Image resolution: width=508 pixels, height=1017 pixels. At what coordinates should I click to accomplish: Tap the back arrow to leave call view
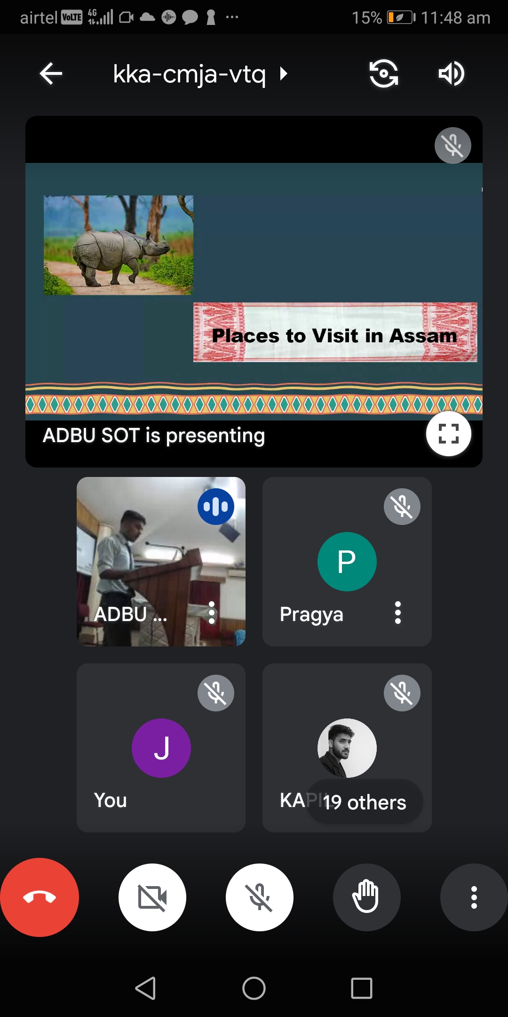pos(51,74)
